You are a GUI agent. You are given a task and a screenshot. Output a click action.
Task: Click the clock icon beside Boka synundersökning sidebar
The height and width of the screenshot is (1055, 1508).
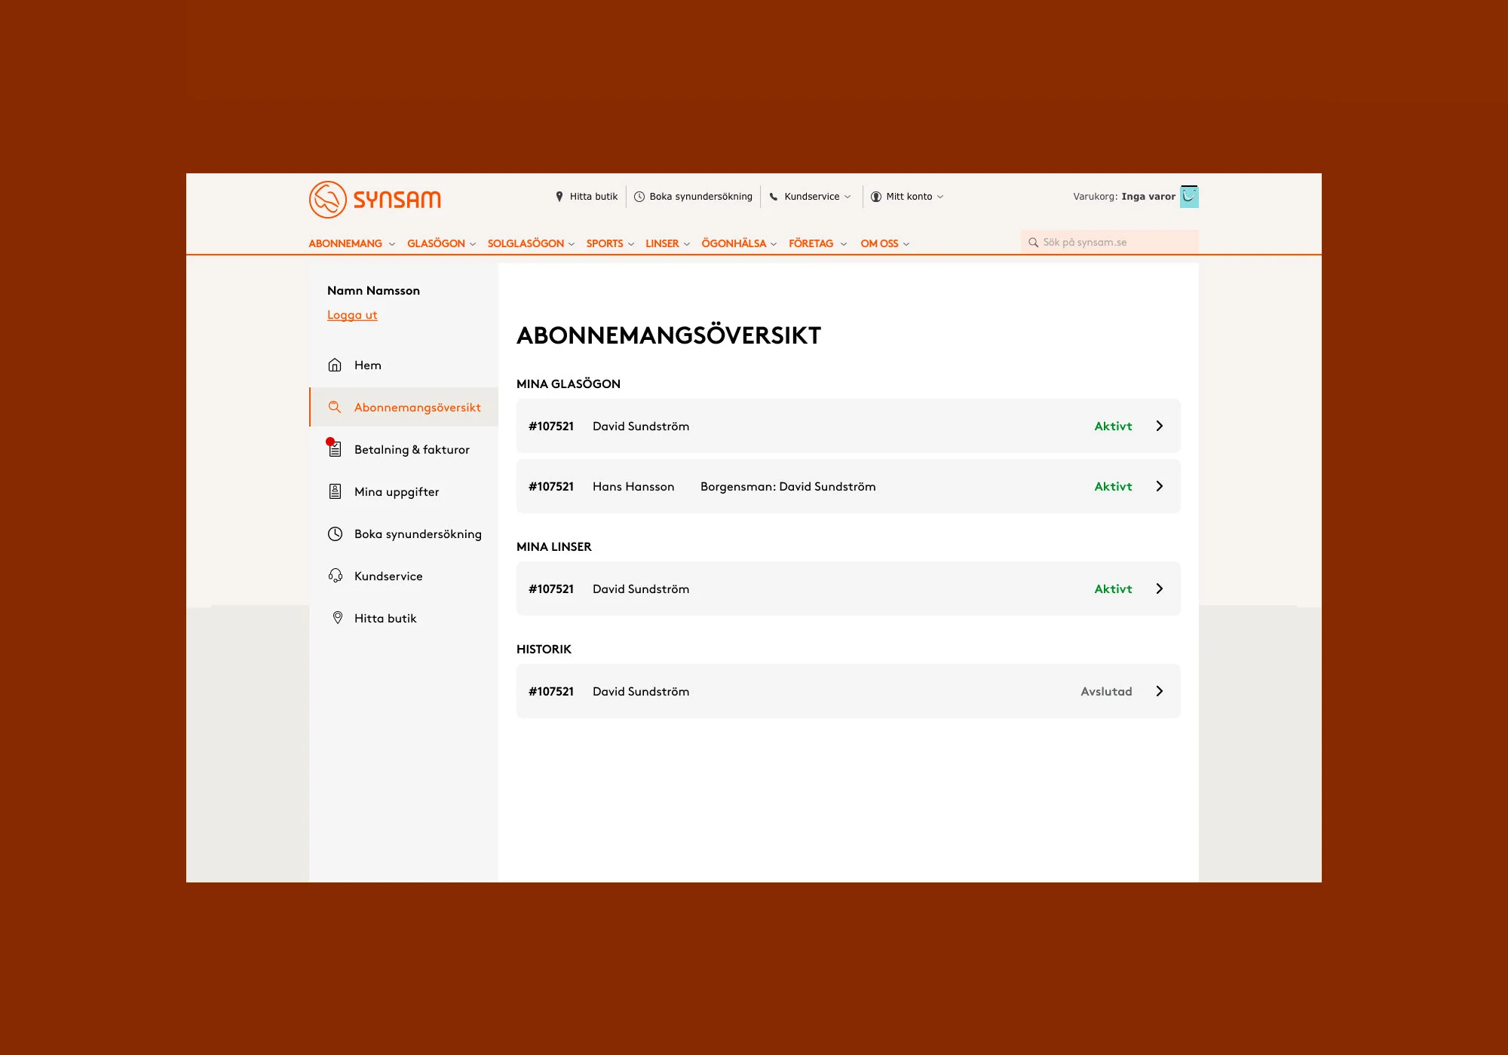tap(335, 534)
